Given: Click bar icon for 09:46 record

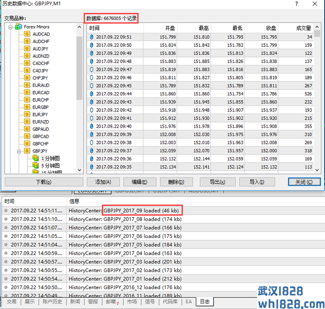Looking at the screenshot, I should [91, 77].
